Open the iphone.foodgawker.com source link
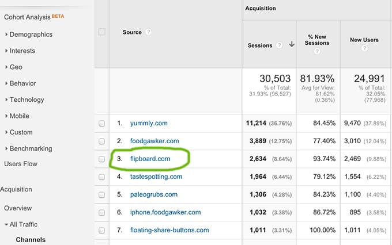 tap(165, 212)
